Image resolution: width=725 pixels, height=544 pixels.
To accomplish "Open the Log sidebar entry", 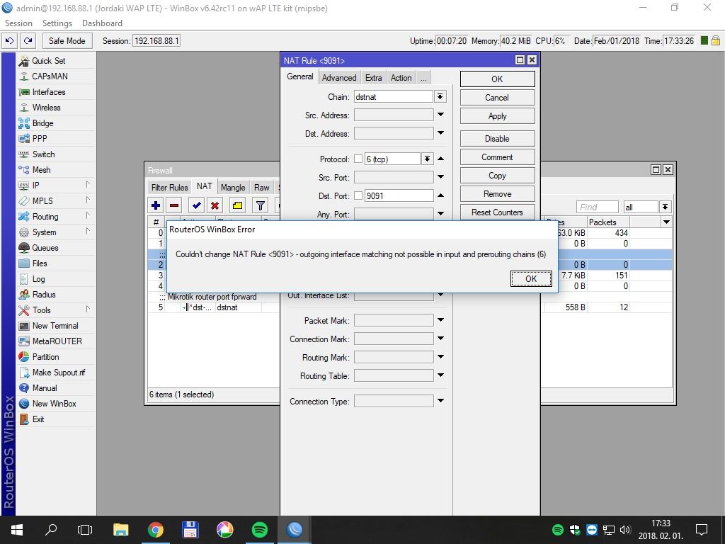I will (x=55, y=279).
